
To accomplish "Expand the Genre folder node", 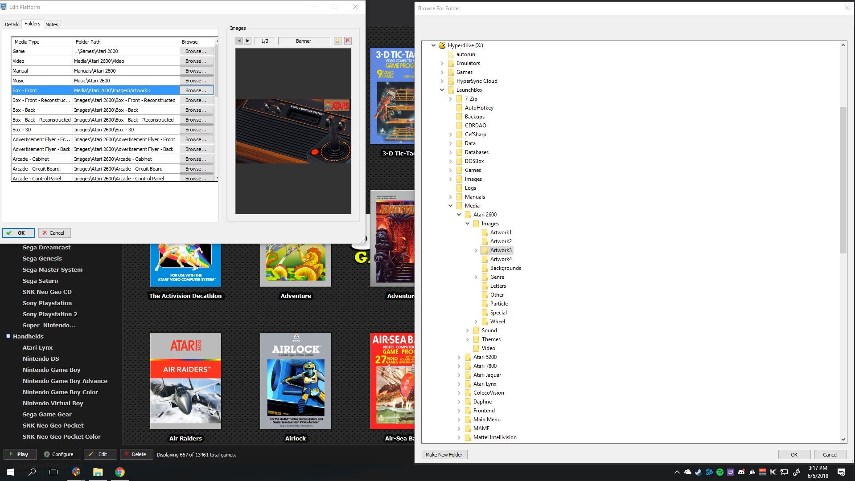I will (x=476, y=277).
